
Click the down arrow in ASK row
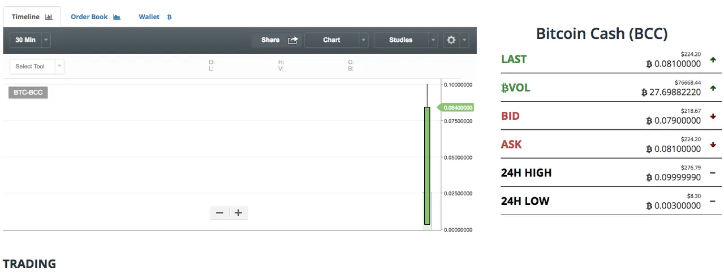point(713,145)
